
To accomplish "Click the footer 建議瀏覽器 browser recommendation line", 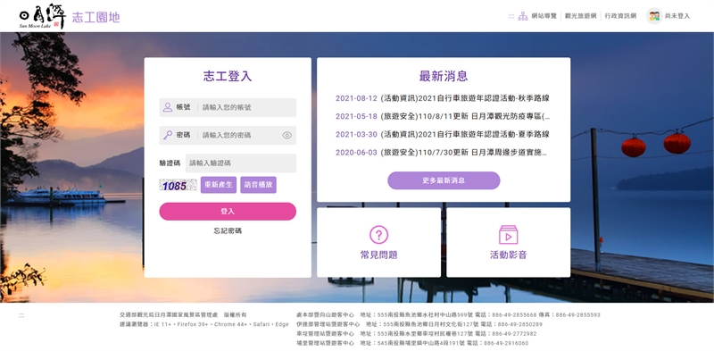I will 204,324.
